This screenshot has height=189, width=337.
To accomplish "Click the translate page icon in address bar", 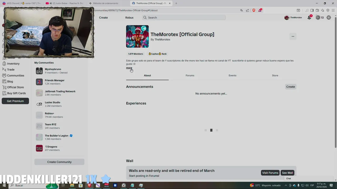I will pyautogui.click(x=241, y=10).
